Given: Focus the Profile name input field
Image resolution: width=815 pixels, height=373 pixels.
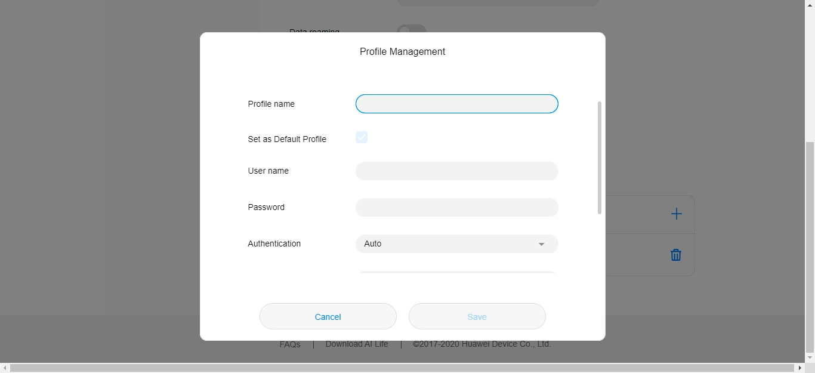Looking at the screenshot, I should pyautogui.click(x=456, y=104).
